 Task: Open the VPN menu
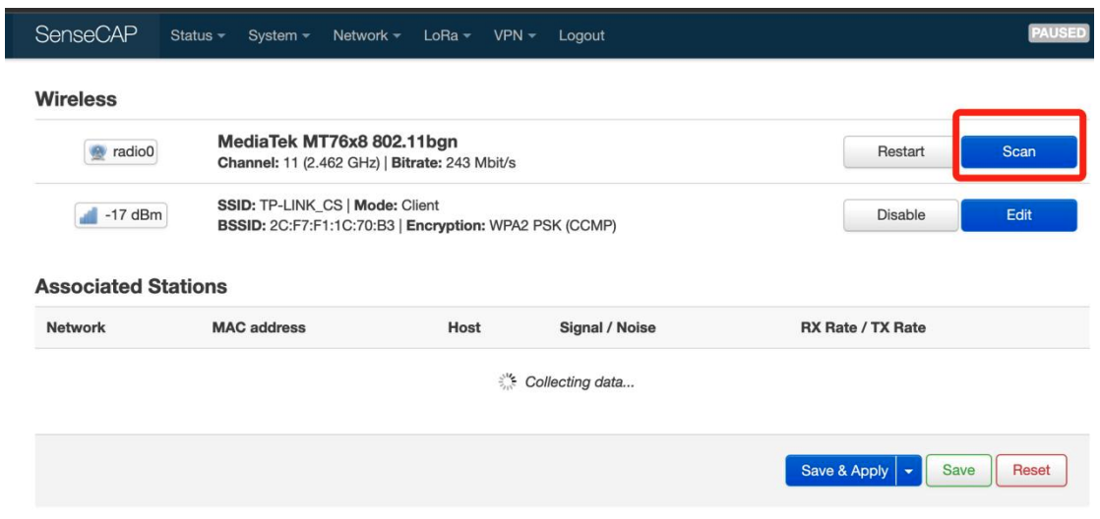click(515, 35)
